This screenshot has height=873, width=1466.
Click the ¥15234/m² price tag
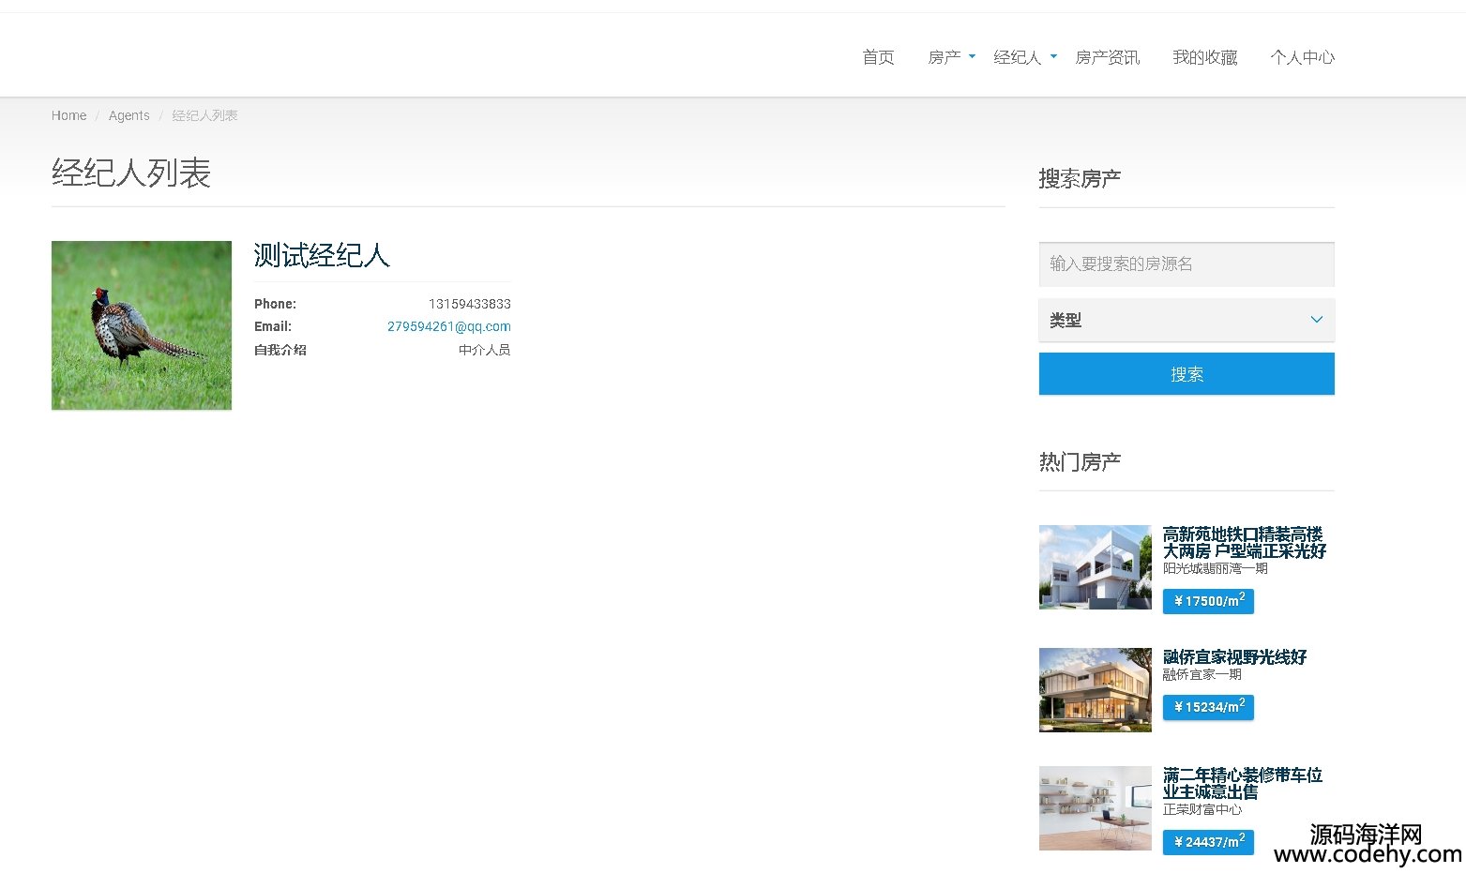1208,707
